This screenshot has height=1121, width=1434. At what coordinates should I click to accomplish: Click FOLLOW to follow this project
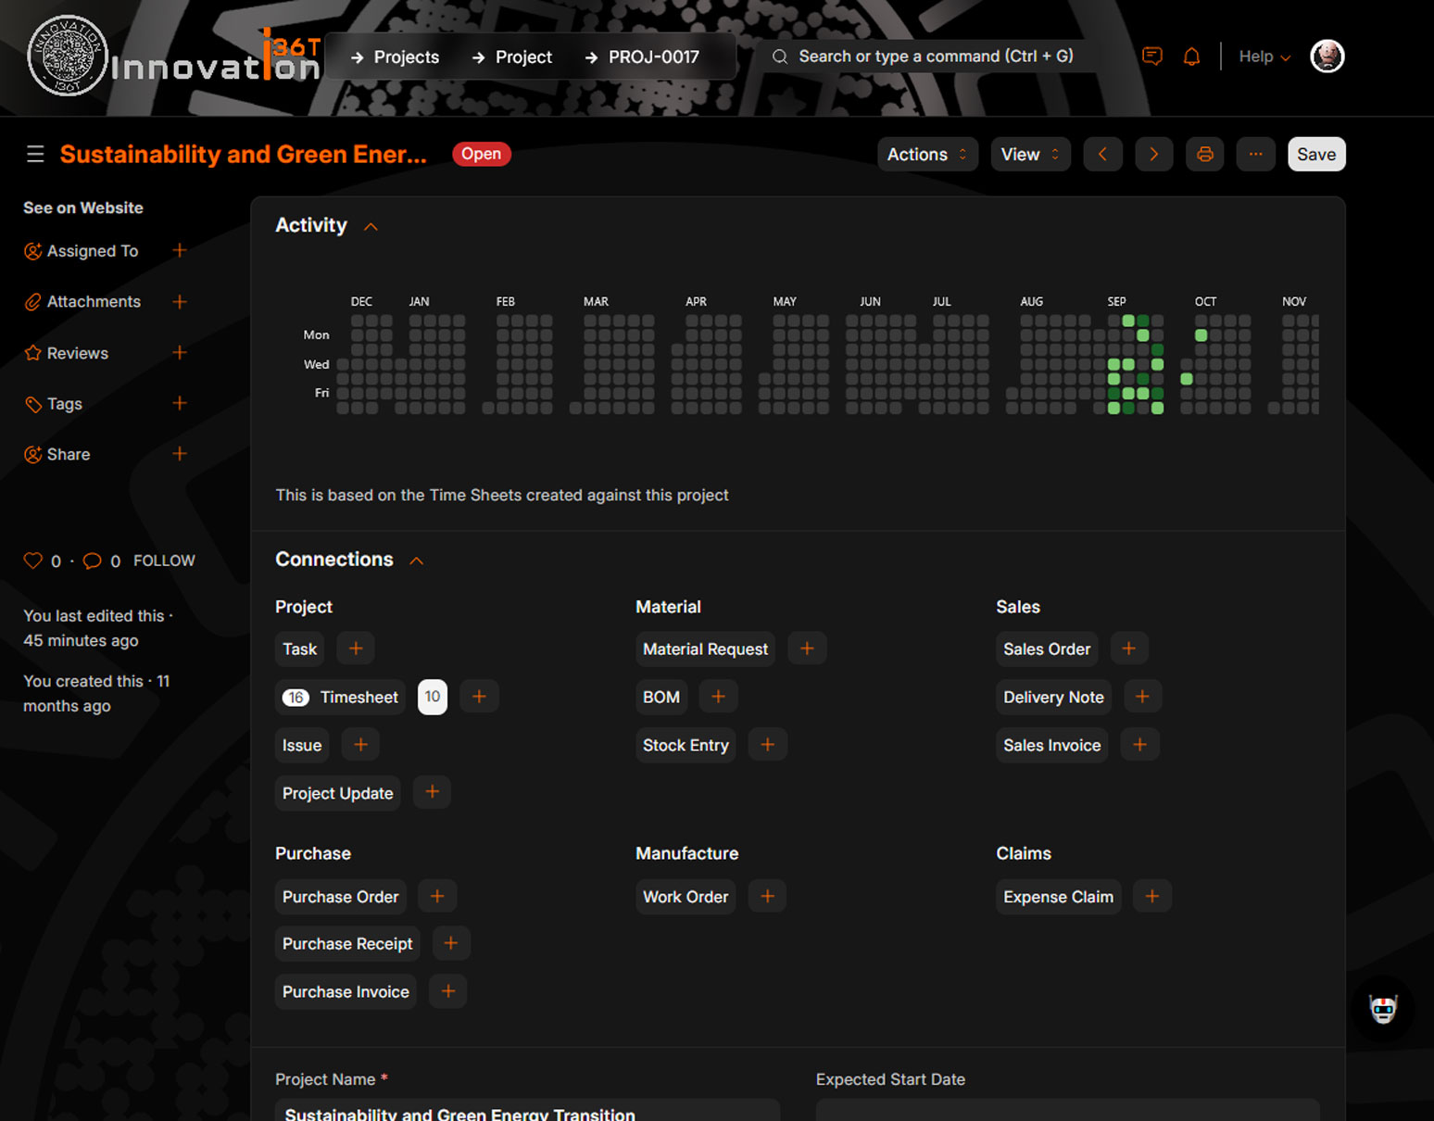click(x=164, y=560)
